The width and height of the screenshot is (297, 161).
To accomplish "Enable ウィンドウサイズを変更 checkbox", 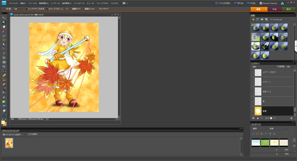I will point(27,9).
